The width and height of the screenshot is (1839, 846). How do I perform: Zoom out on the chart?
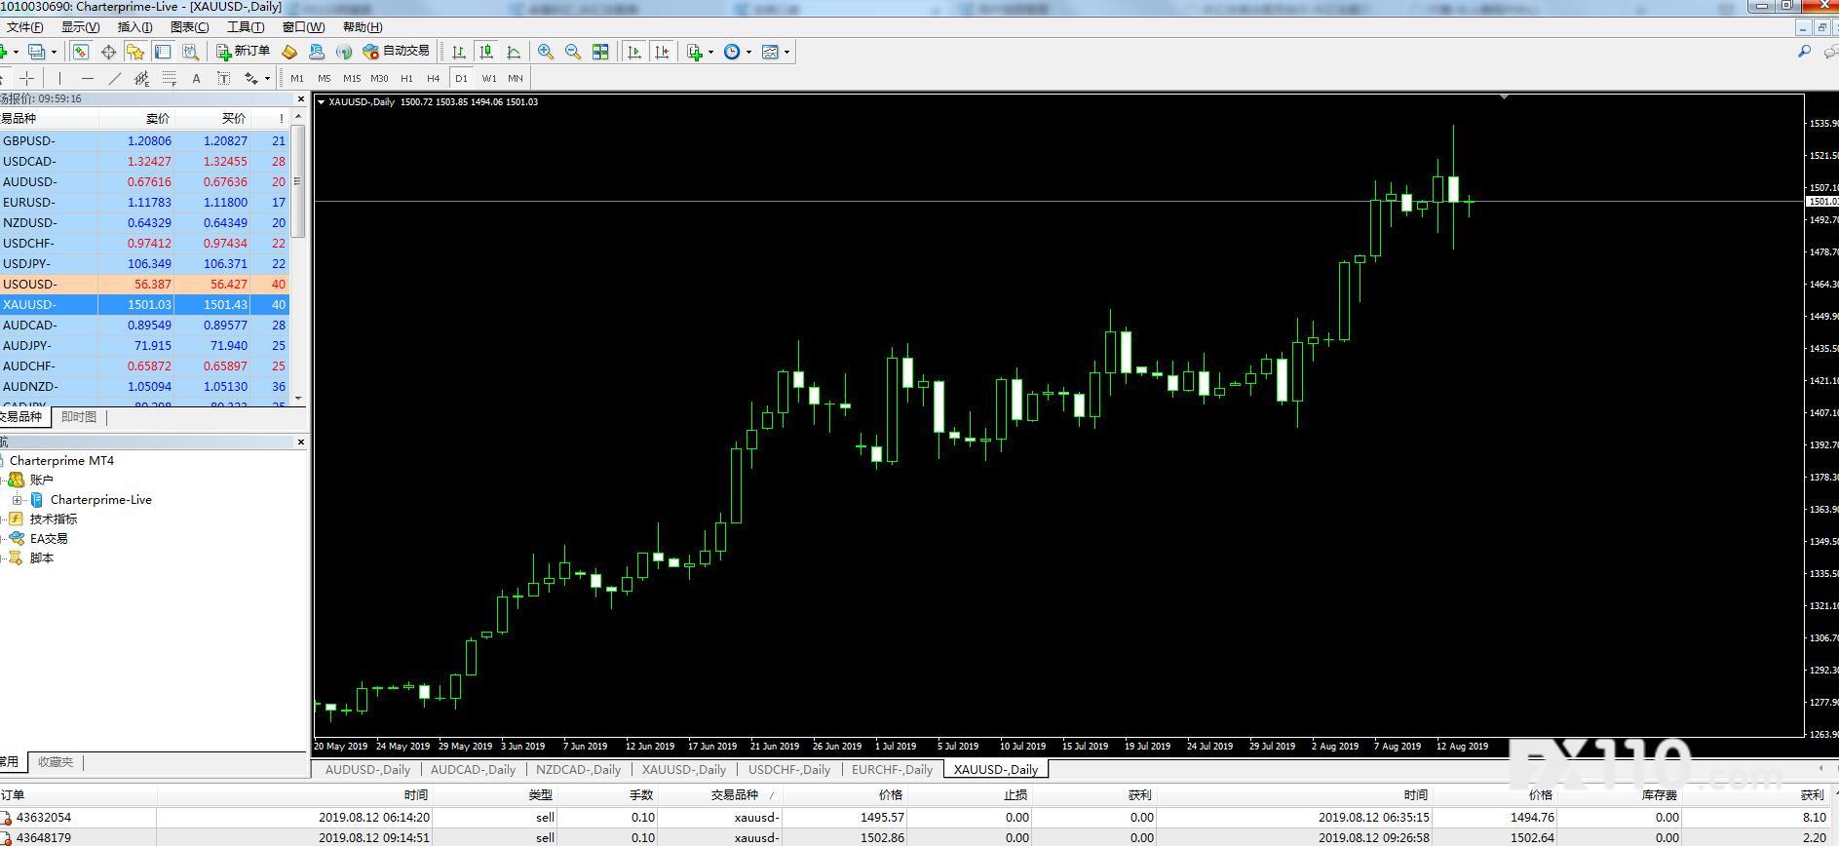[x=573, y=52]
